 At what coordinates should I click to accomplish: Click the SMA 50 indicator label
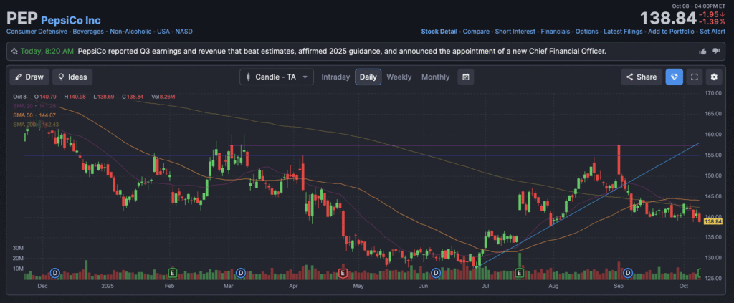(x=34, y=115)
